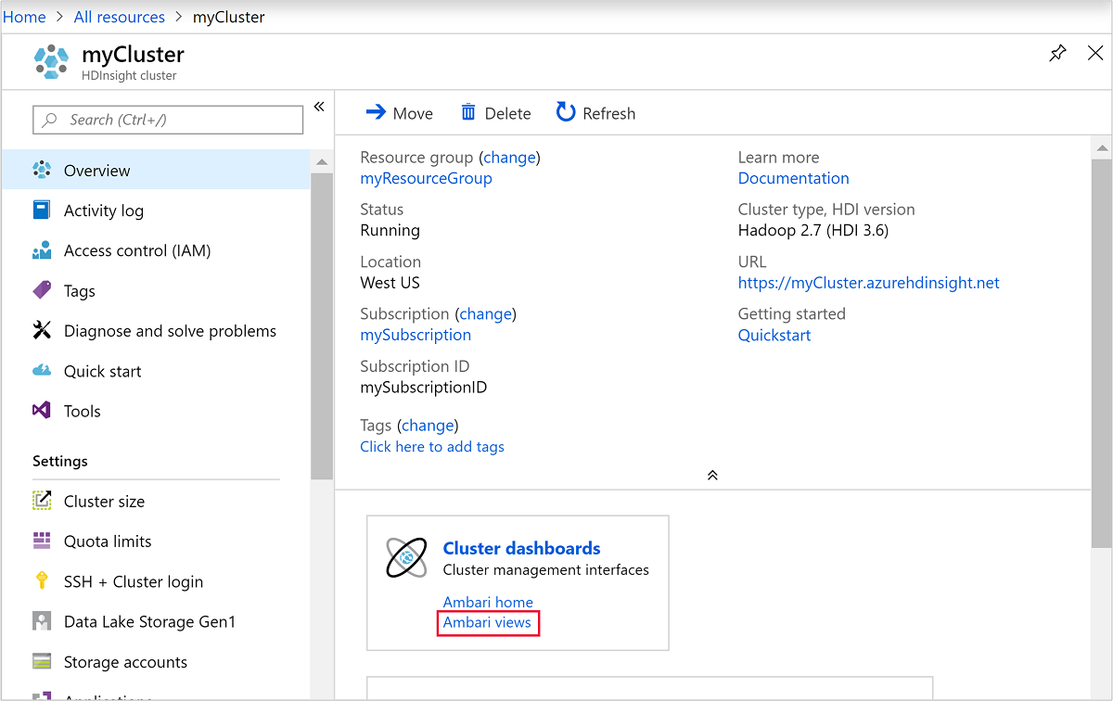Screen dimensions: 1113x701
Task: Navigate to All resources breadcrumb
Action: (119, 16)
